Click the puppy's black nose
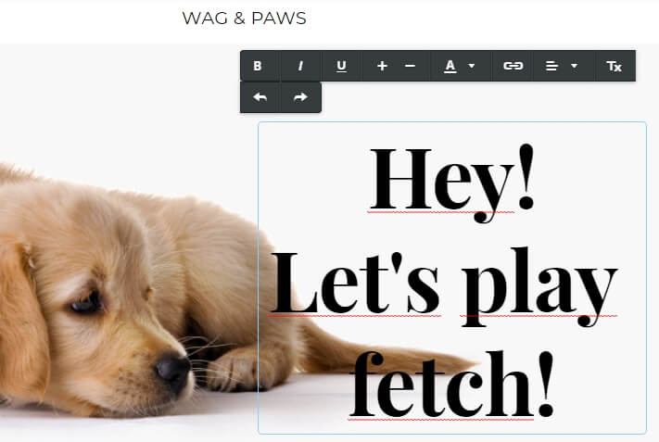 [x=172, y=369]
